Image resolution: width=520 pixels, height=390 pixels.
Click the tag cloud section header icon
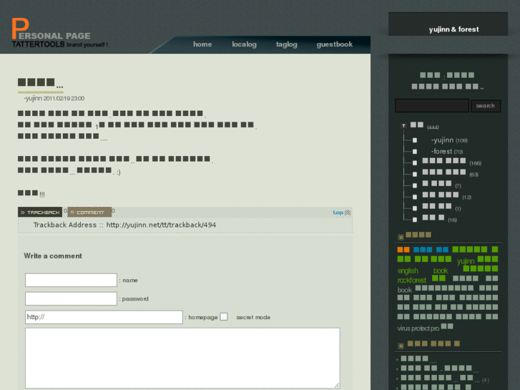401,237
